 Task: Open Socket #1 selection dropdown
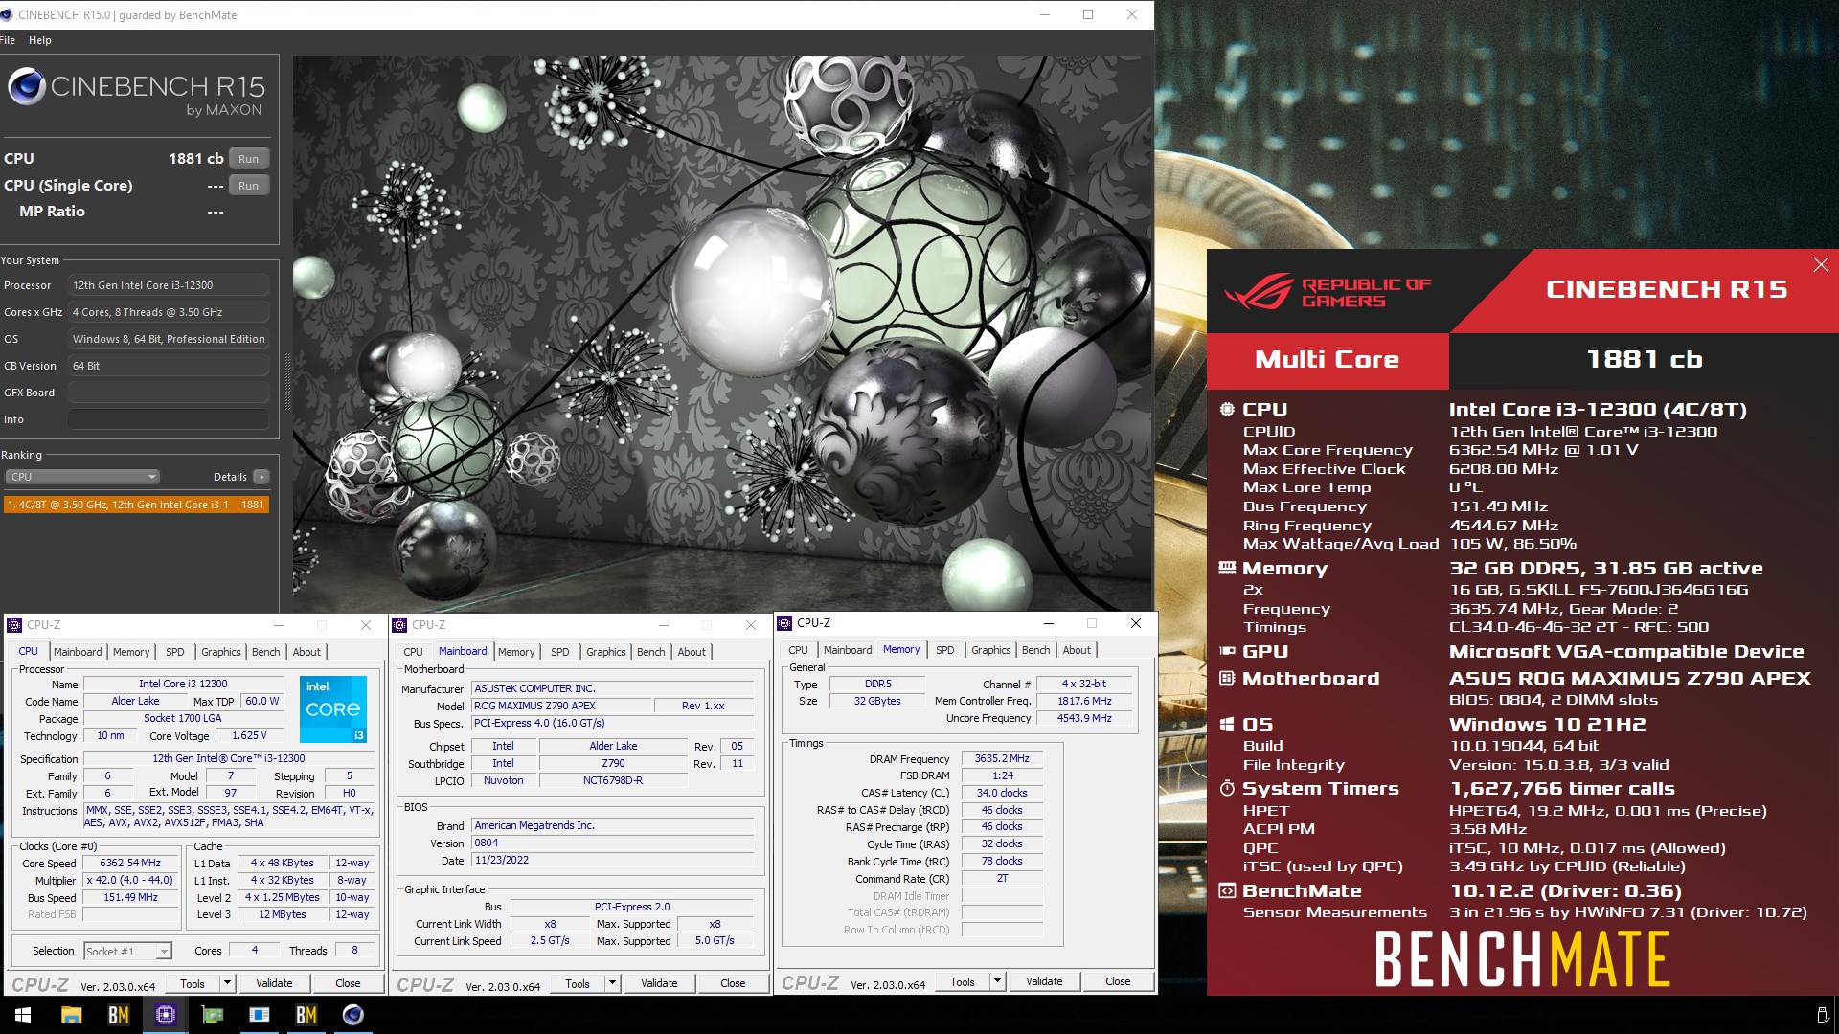[x=127, y=951]
